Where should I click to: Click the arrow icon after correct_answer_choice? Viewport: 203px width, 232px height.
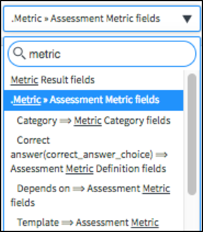[162, 155]
